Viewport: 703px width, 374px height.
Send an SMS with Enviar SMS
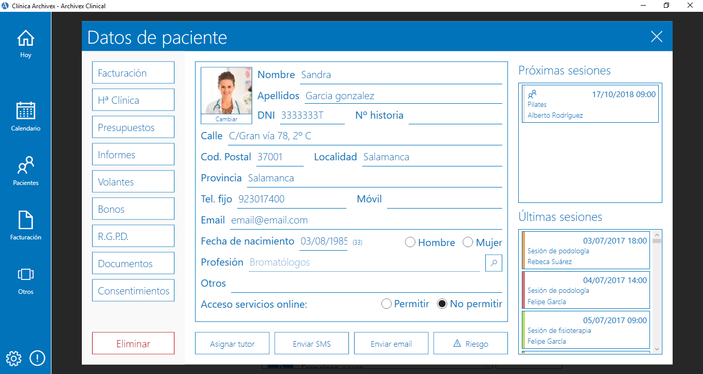tap(311, 343)
